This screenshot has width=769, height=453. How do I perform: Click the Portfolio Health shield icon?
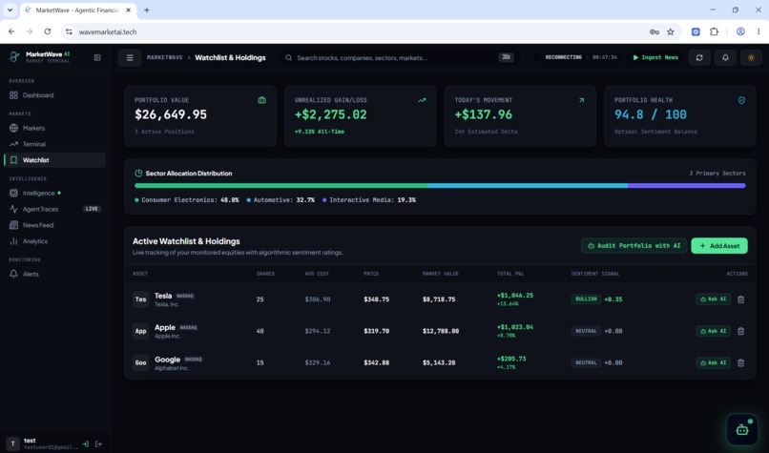[741, 100]
